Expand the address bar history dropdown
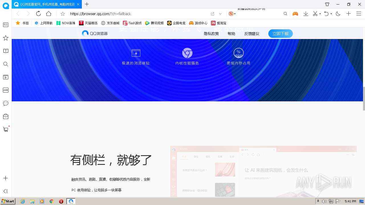The image size is (365, 205). 220,14
